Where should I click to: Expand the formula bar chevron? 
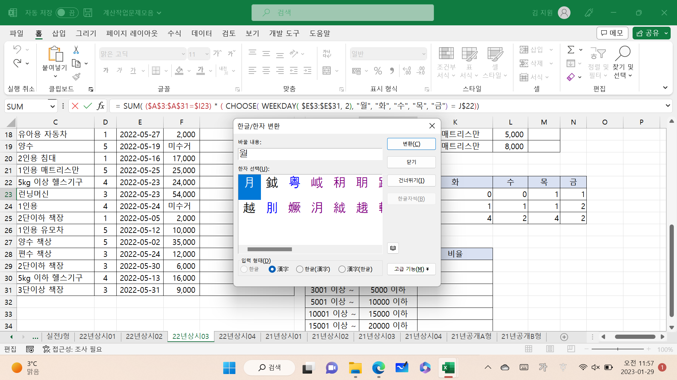click(667, 106)
